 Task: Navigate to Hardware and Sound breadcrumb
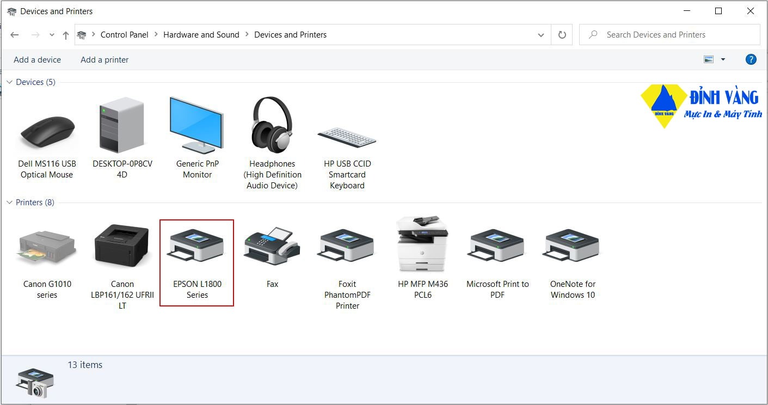[x=201, y=35]
